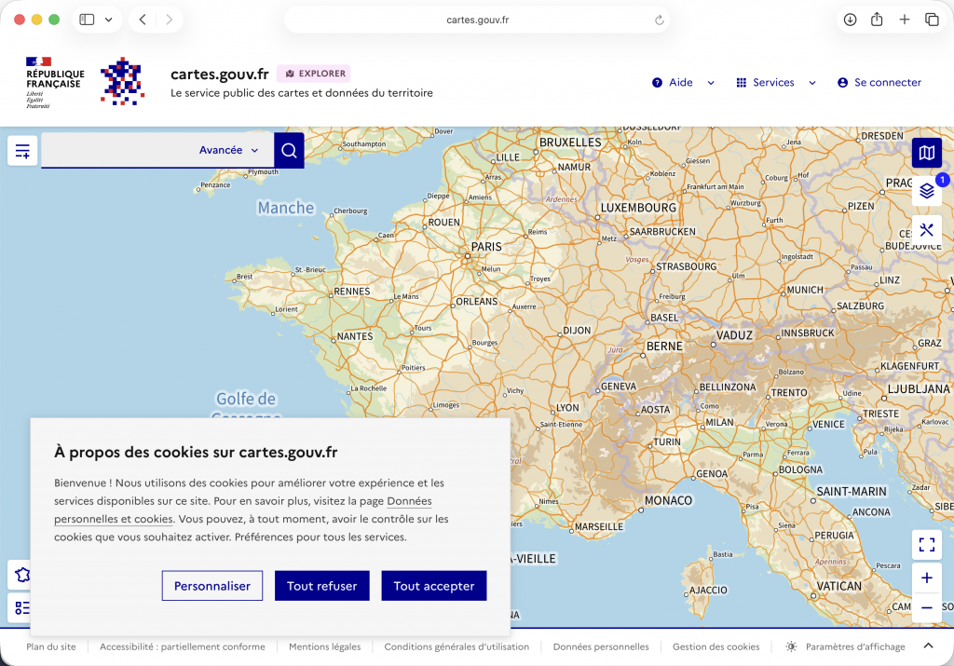Open the Aide dropdown menu
This screenshot has height=666, width=954.
tap(683, 82)
